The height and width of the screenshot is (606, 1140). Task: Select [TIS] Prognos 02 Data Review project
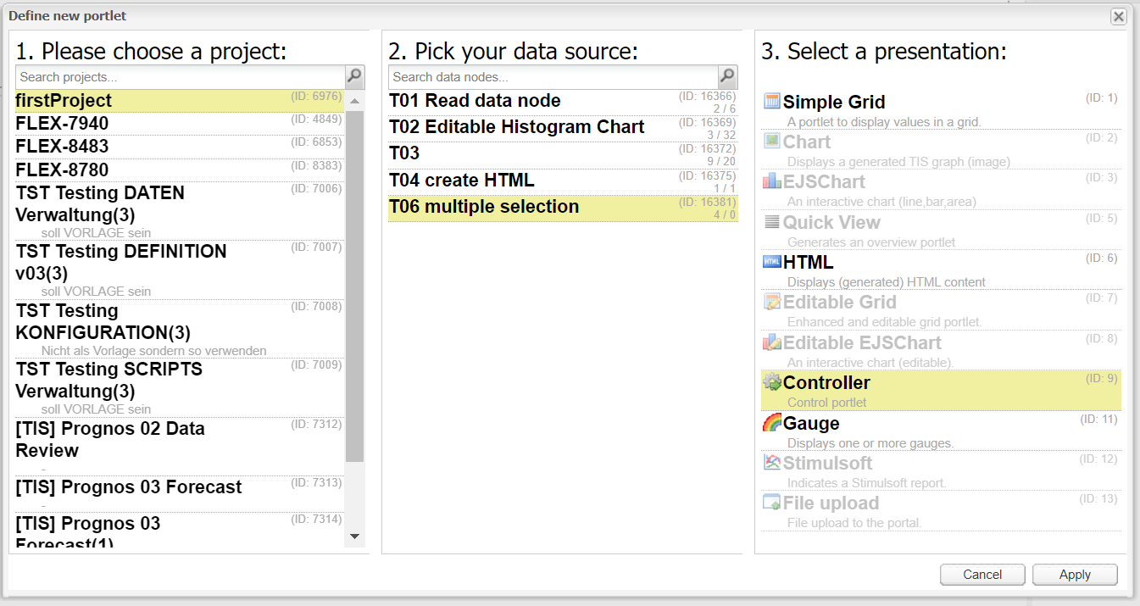point(180,446)
